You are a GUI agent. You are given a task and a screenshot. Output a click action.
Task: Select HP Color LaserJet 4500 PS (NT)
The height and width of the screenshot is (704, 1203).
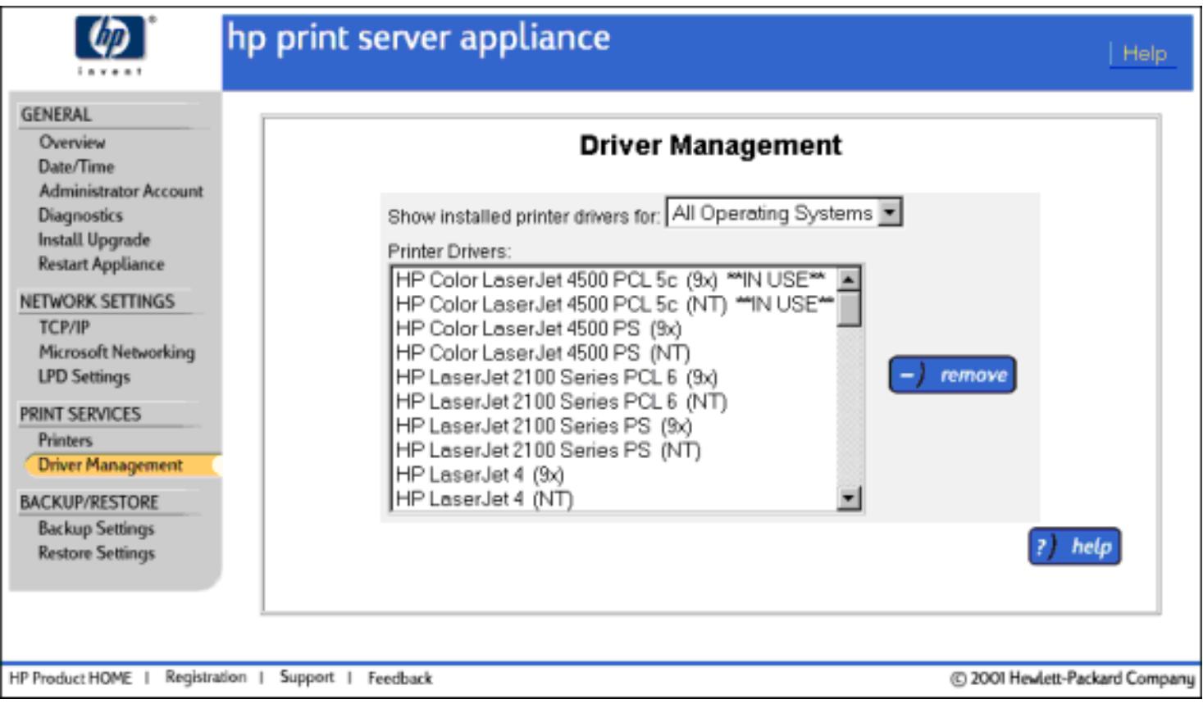(613, 353)
